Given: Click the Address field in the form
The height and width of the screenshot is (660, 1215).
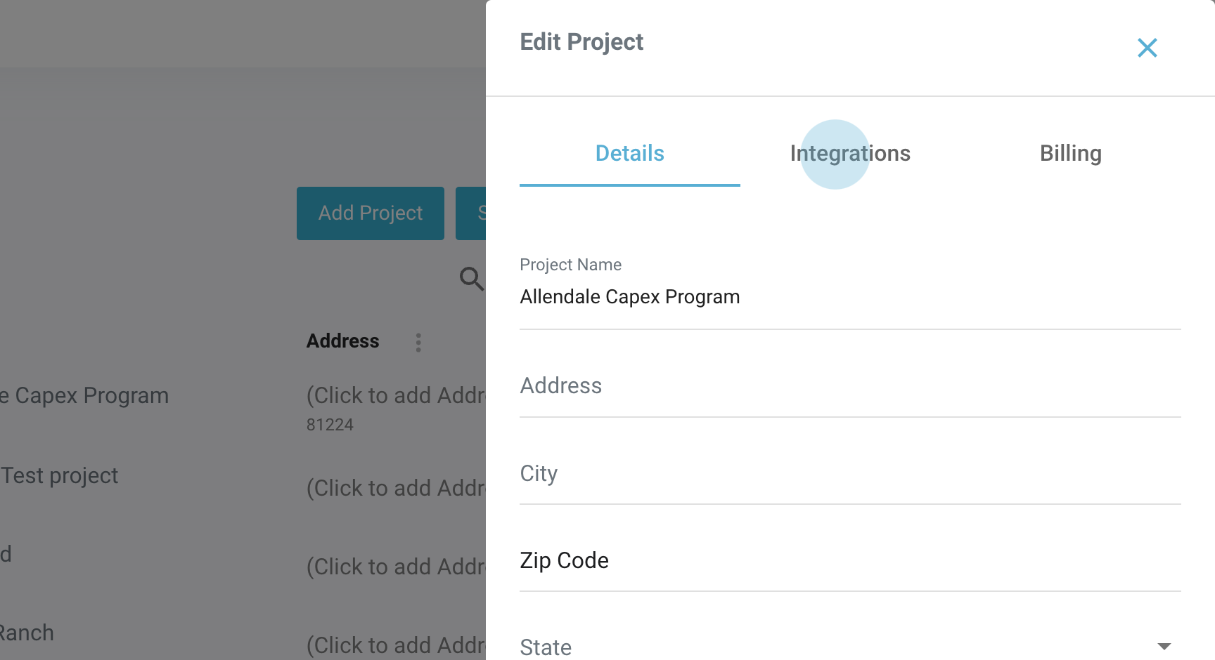Looking at the screenshot, I should (x=849, y=386).
